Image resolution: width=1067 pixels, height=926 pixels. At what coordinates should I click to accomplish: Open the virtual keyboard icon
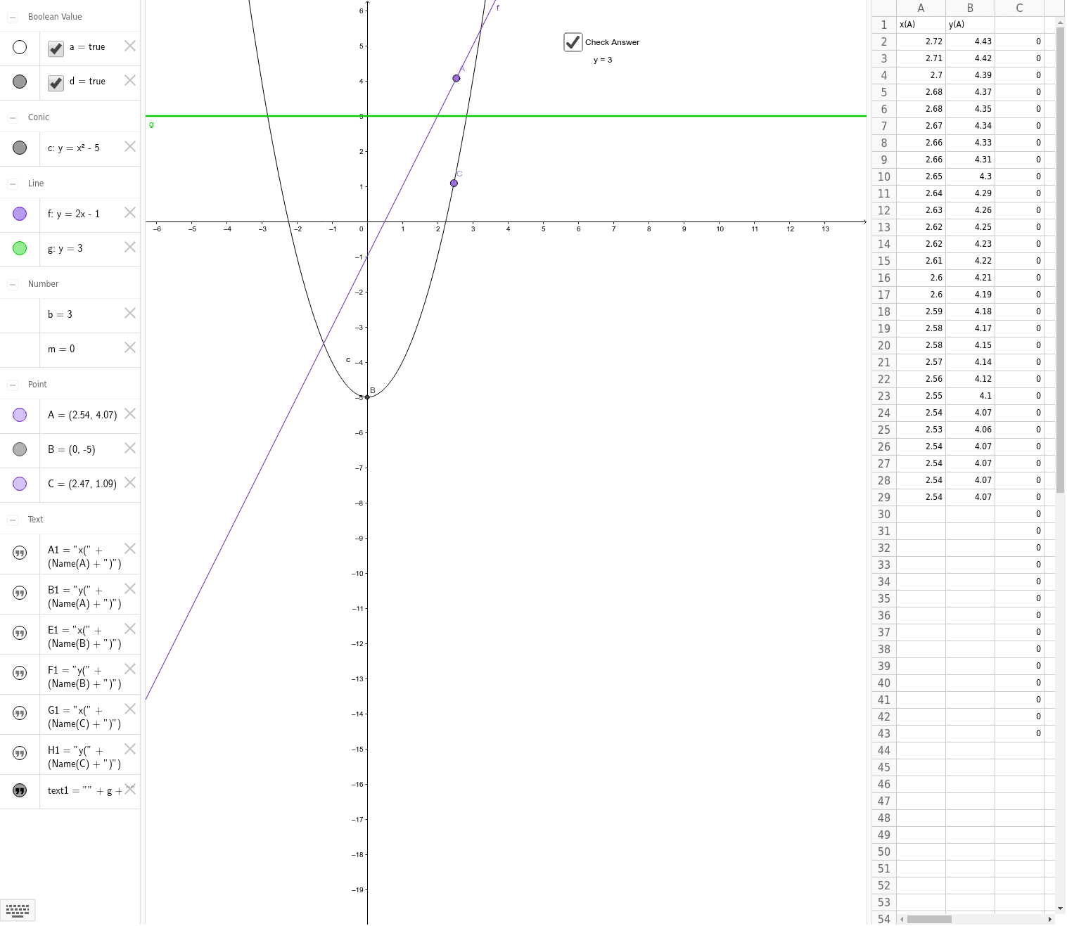(x=18, y=910)
